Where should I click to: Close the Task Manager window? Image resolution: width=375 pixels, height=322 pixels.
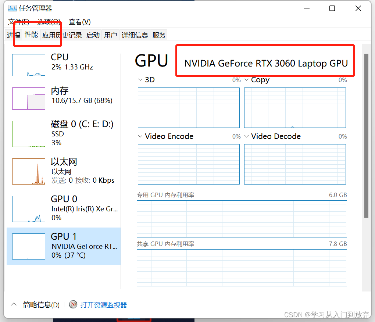point(358,8)
